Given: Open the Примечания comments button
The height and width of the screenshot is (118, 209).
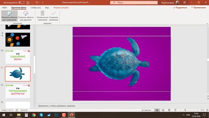Looking at the screenshot, I should [199, 8].
